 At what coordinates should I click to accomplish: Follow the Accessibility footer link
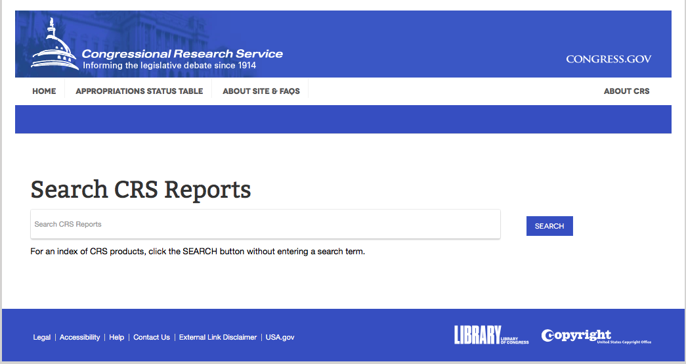pos(80,337)
